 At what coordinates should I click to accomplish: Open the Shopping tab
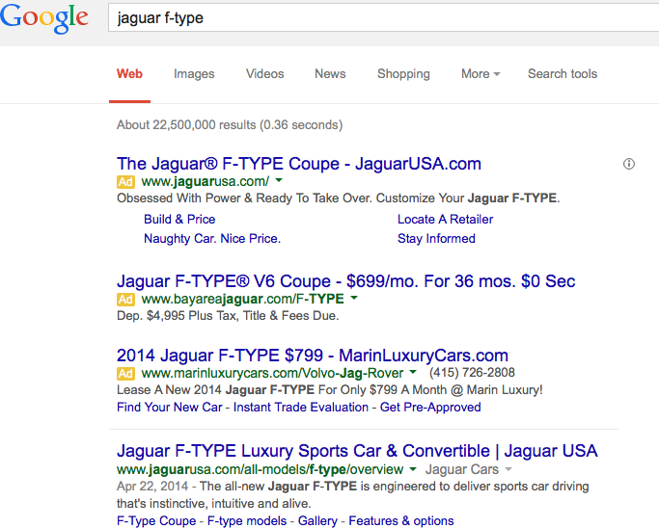tap(403, 74)
